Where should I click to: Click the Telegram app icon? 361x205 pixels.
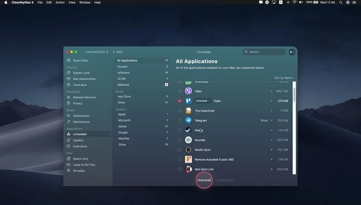point(189,120)
